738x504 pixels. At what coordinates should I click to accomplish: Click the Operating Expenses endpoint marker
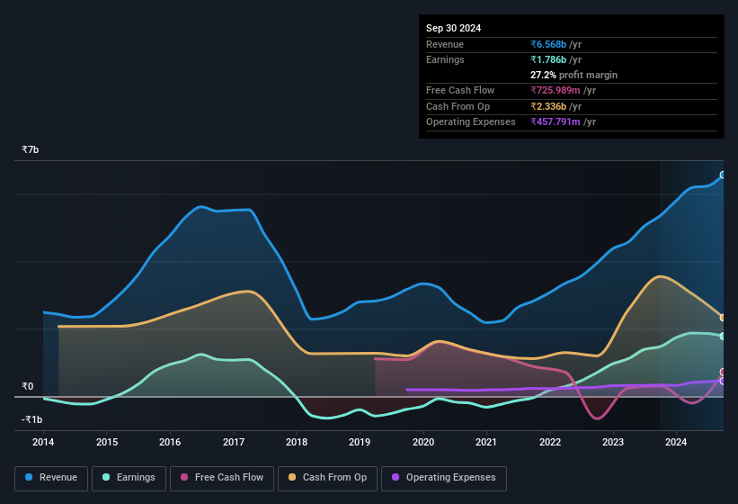[x=723, y=381]
